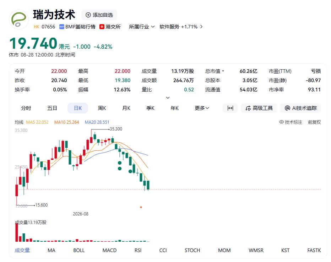The height and width of the screenshot is (262, 331).
Task: Click the BMP基础行情 badge icon
Action: point(62,27)
